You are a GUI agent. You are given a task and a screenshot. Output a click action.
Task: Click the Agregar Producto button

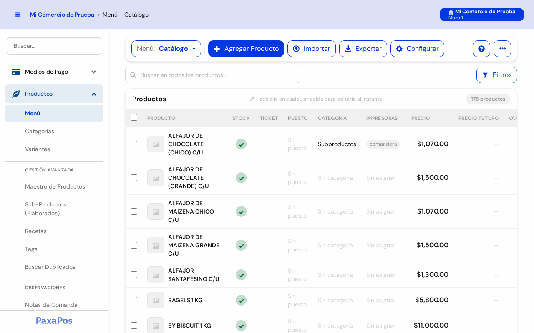click(x=246, y=49)
